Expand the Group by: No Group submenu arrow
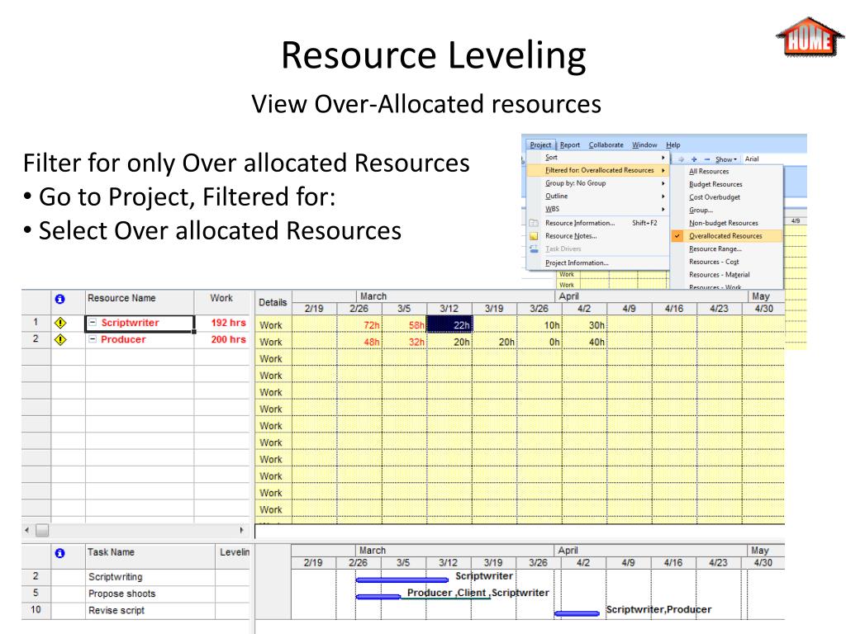The image size is (846, 634). click(x=663, y=182)
